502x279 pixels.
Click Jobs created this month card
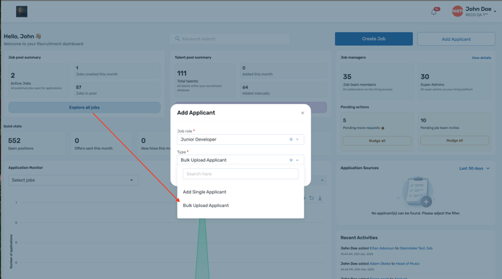pos(117,71)
